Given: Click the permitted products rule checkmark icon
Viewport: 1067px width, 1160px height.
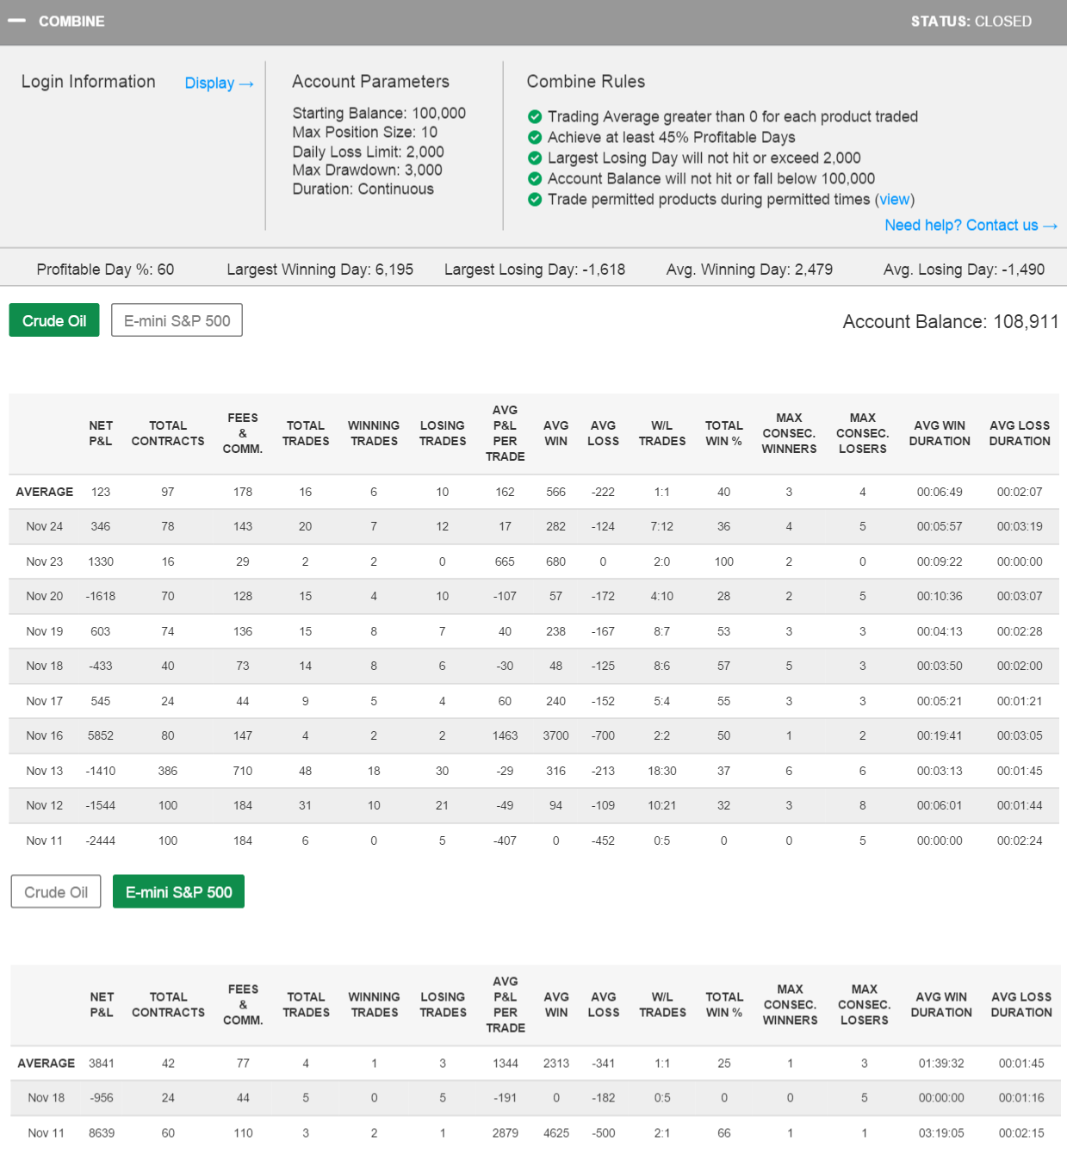Looking at the screenshot, I should click(535, 200).
